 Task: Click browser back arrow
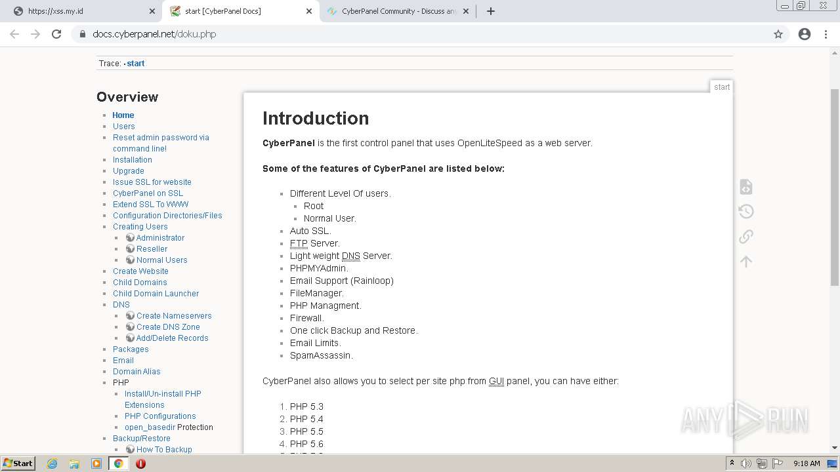[x=14, y=34]
